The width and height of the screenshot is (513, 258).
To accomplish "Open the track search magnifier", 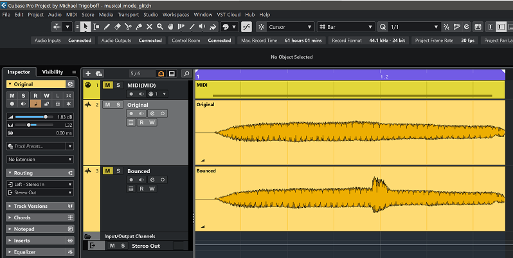I will [186, 73].
